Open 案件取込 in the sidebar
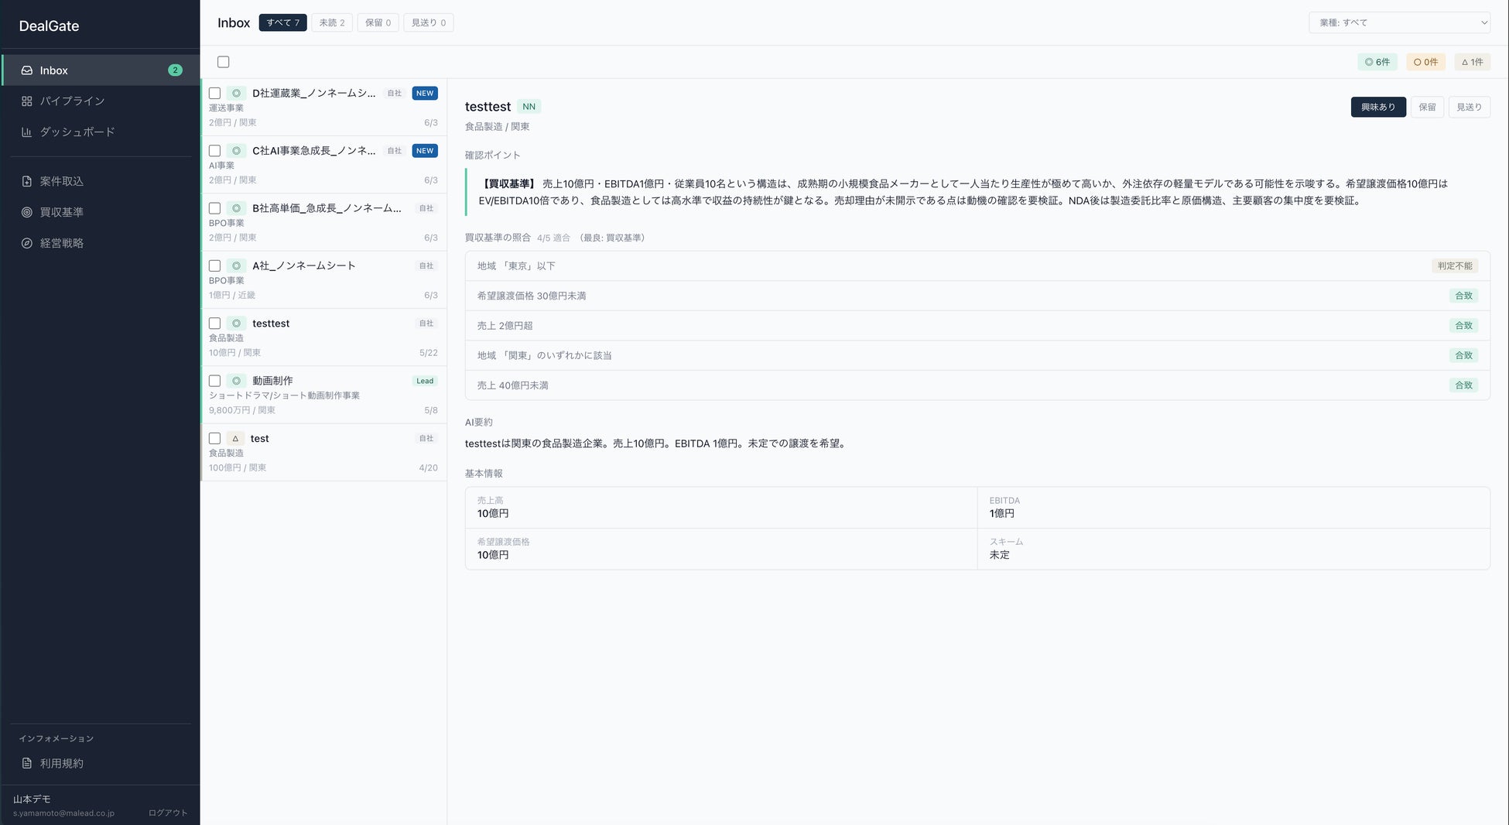 click(x=101, y=181)
